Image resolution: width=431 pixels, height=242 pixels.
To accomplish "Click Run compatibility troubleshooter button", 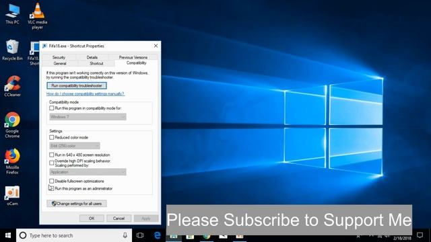I will [x=77, y=85].
